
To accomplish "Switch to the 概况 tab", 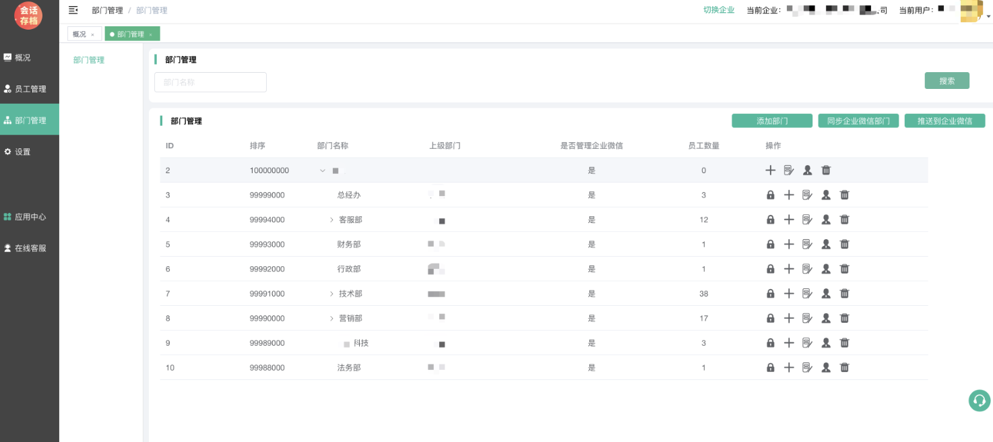I will click(79, 34).
